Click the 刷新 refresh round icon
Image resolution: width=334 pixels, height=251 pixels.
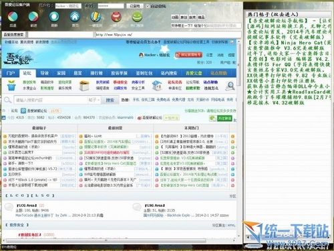click(x=54, y=16)
